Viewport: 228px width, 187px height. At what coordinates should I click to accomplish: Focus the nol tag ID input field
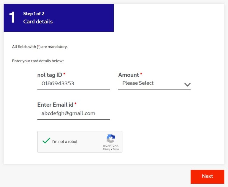click(74, 84)
